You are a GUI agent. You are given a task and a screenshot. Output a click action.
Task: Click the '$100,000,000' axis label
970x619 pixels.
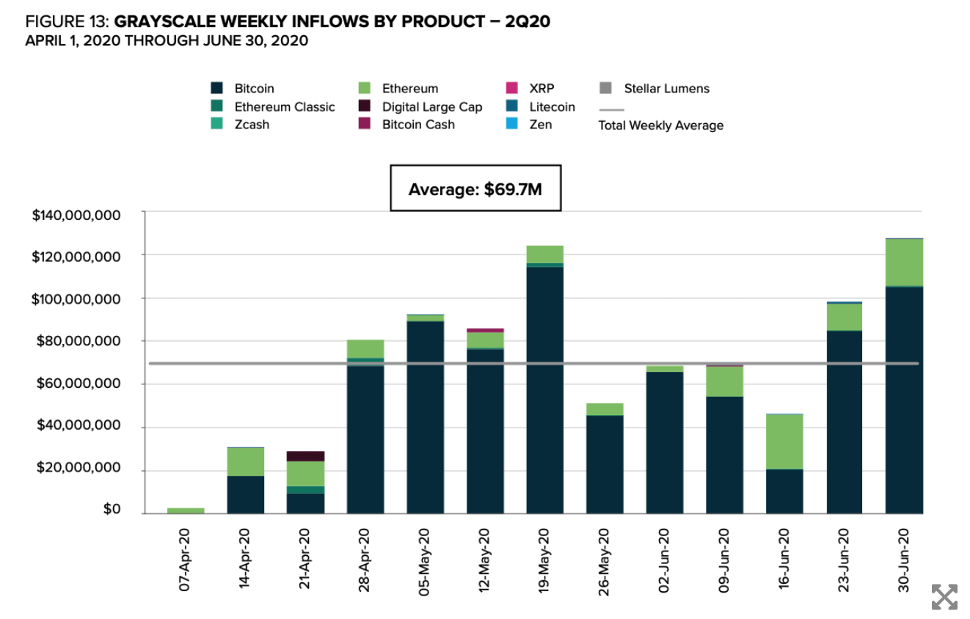click(x=76, y=299)
